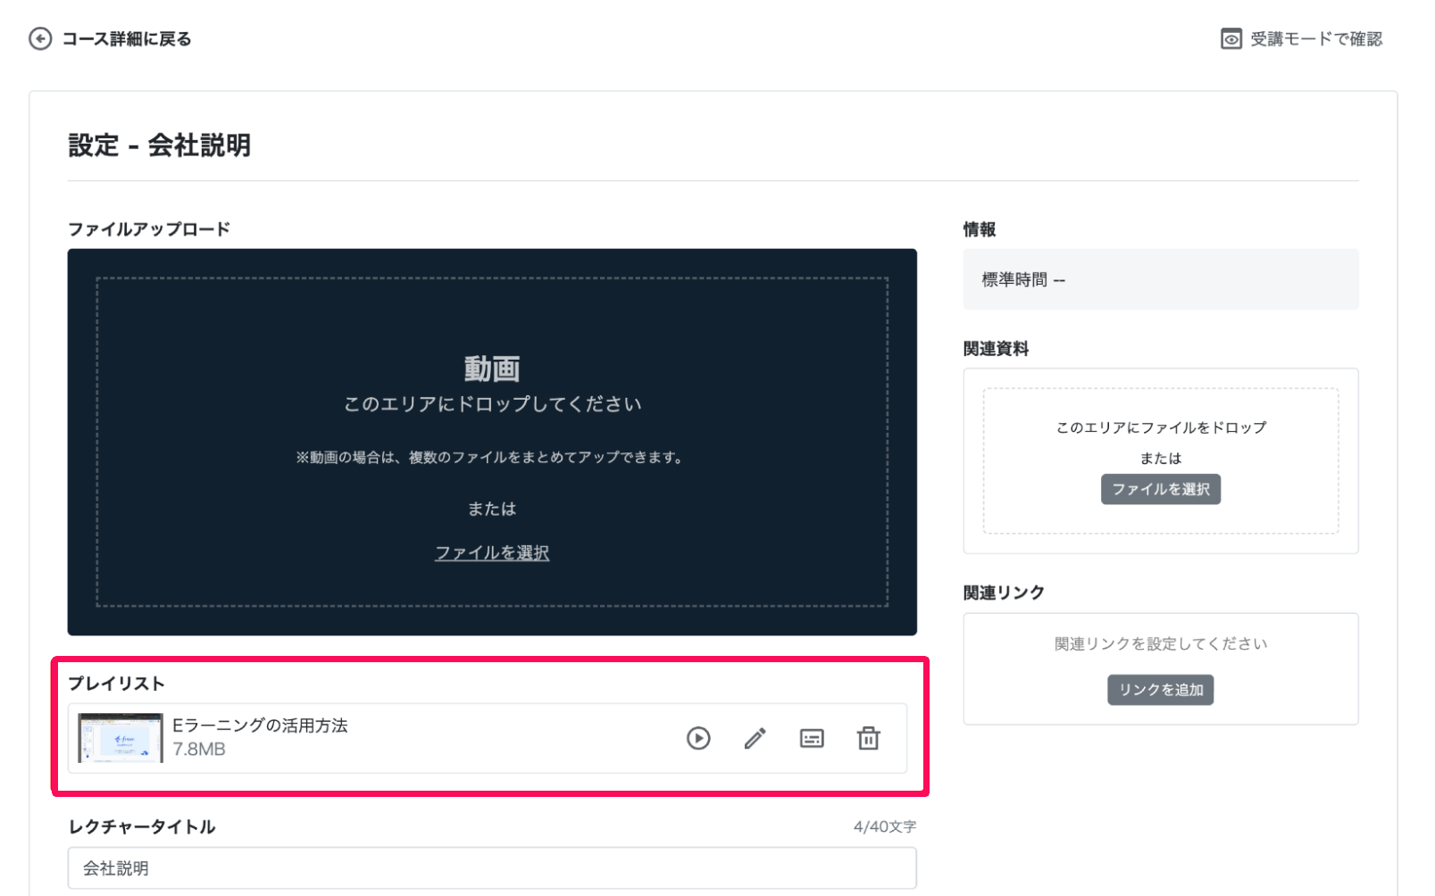Click the playlist video thumbnail
Screen dimensions: 1435x896
point(121,738)
